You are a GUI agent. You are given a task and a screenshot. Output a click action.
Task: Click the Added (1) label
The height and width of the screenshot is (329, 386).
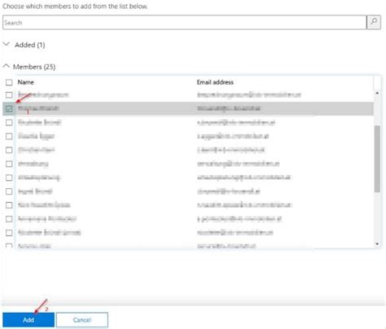30,45
